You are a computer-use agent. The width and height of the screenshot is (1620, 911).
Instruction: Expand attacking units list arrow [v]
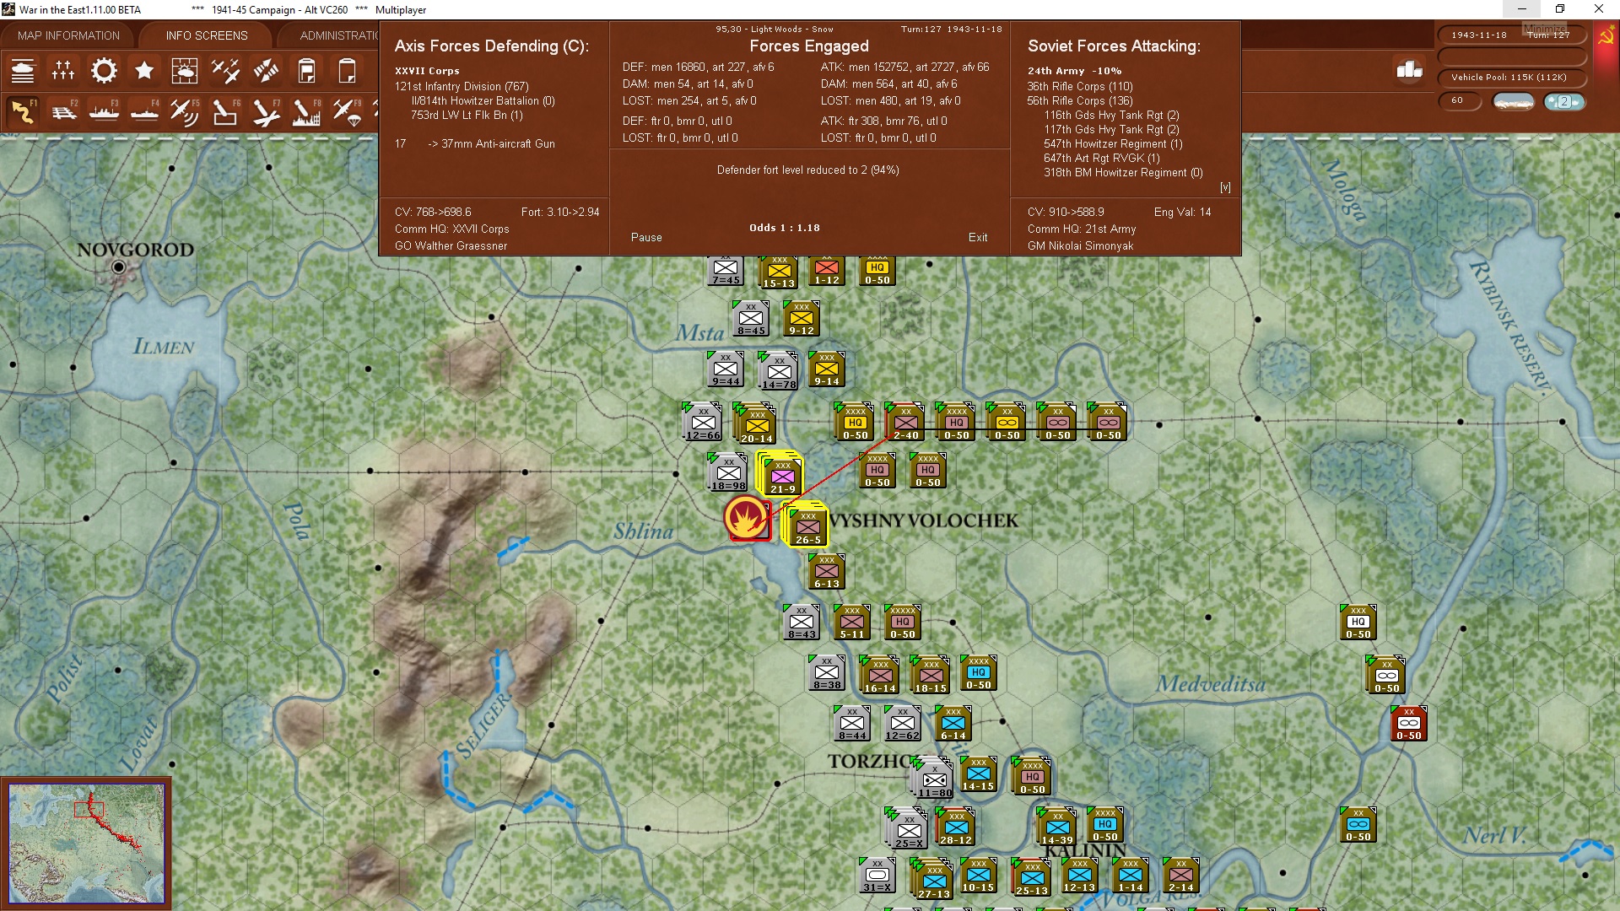[x=1225, y=187]
